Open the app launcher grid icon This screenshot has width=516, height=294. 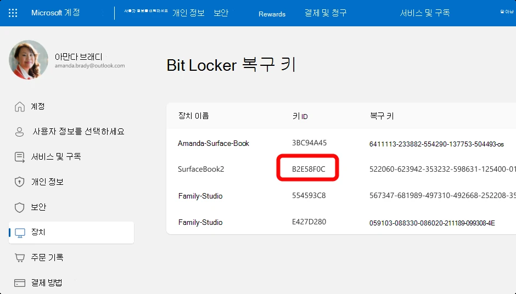13,13
